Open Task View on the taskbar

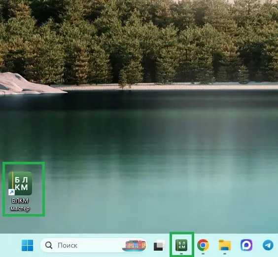click(x=159, y=246)
